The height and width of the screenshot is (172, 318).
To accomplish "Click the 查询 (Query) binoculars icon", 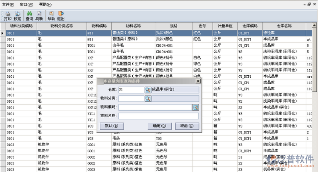I will click(x=29, y=15).
